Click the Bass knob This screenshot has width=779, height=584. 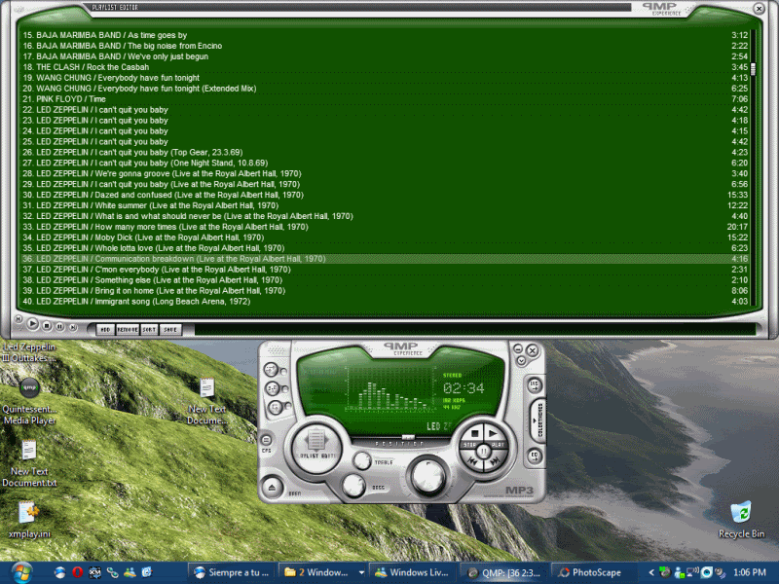coord(353,485)
